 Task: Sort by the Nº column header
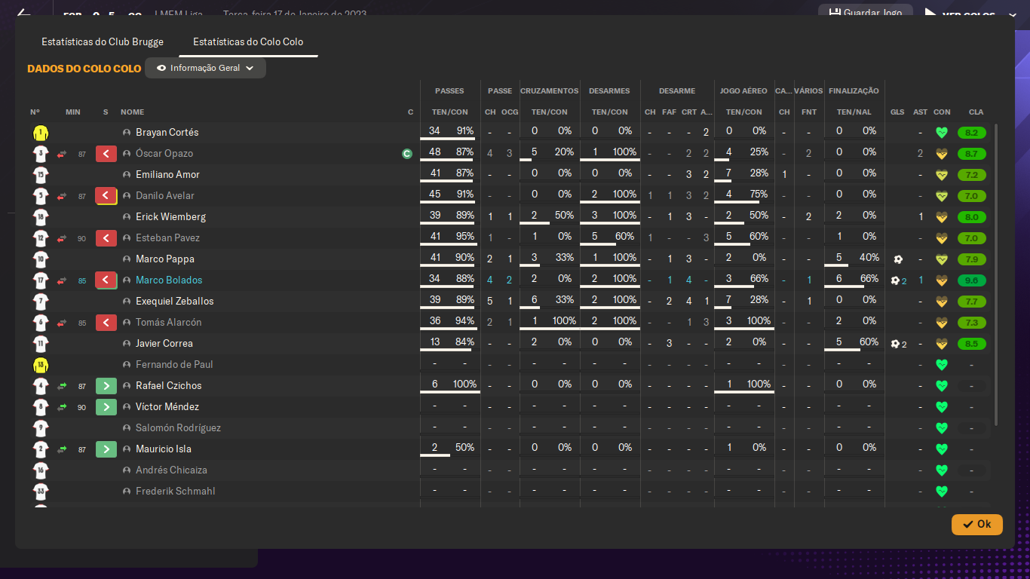point(35,112)
